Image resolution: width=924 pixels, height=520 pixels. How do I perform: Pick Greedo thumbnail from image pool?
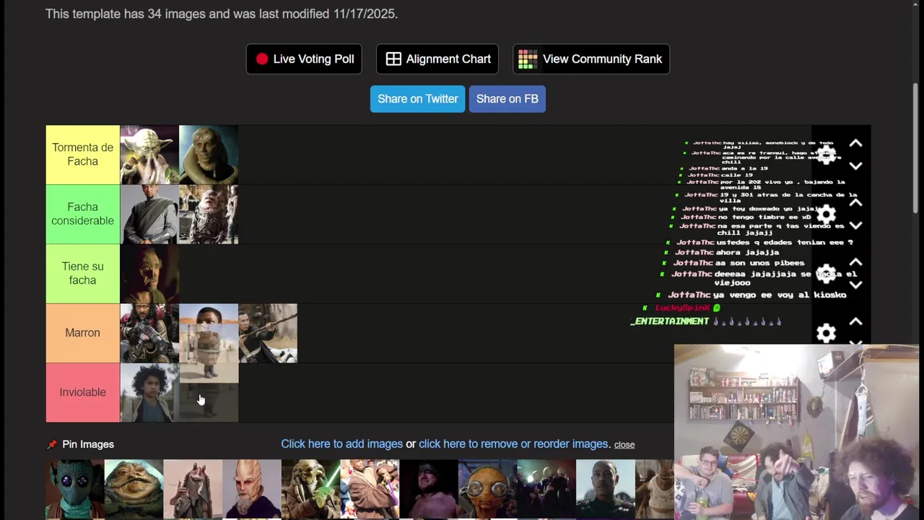click(x=75, y=490)
